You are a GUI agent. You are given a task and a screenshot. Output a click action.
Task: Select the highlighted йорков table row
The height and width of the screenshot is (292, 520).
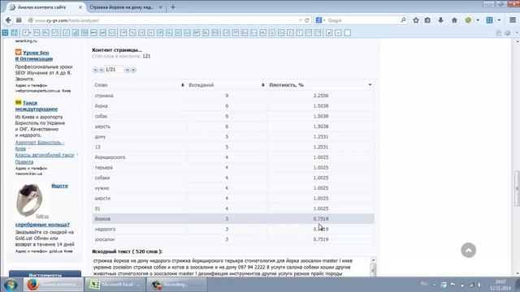click(x=233, y=219)
